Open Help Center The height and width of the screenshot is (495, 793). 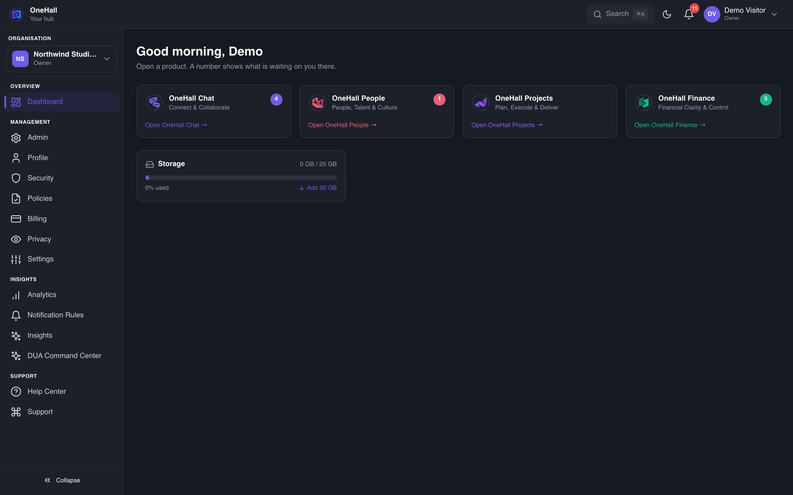tap(62, 392)
